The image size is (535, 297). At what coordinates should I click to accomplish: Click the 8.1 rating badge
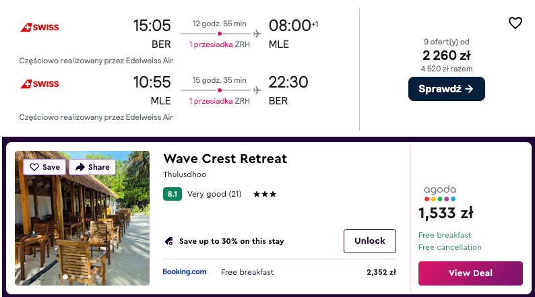pyautogui.click(x=172, y=194)
